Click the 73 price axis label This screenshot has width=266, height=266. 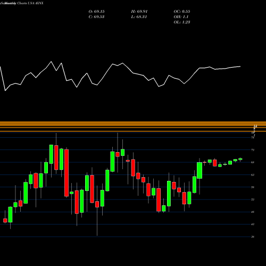tap(253, 150)
